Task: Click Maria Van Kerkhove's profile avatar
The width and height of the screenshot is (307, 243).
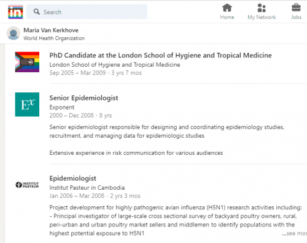Action: pyautogui.click(x=14, y=33)
